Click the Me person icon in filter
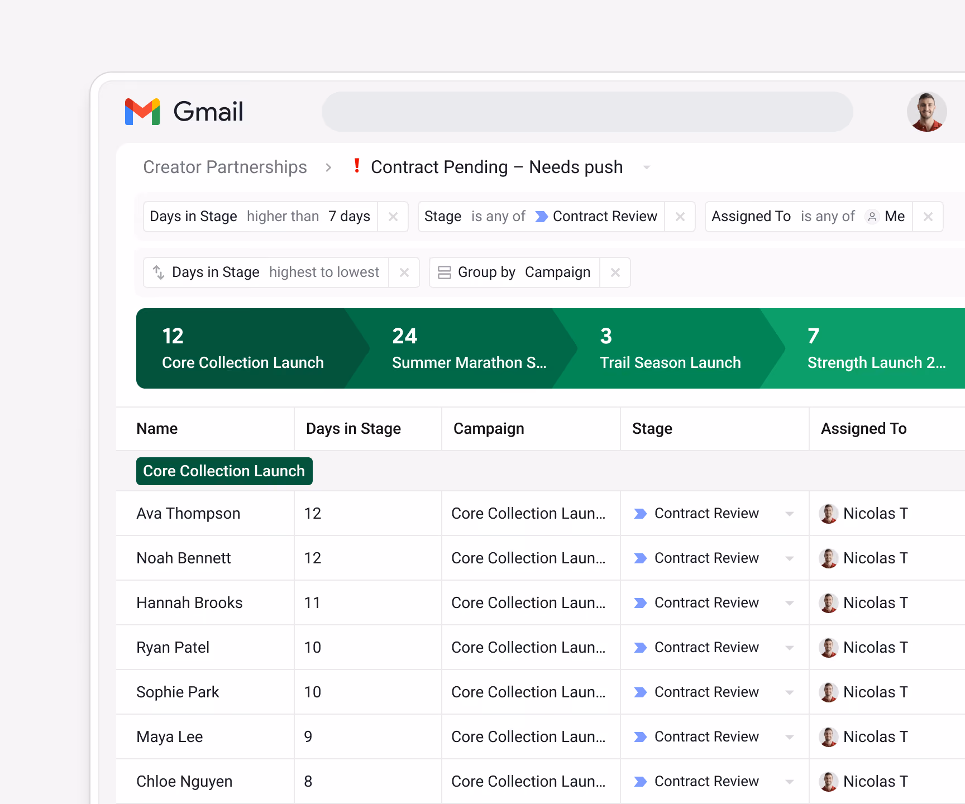This screenshot has height=804, width=965. click(x=872, y=217)
